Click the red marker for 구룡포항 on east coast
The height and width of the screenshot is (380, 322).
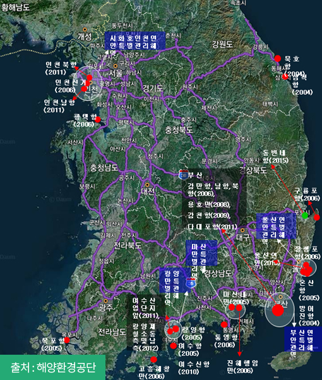pos(317,218)
